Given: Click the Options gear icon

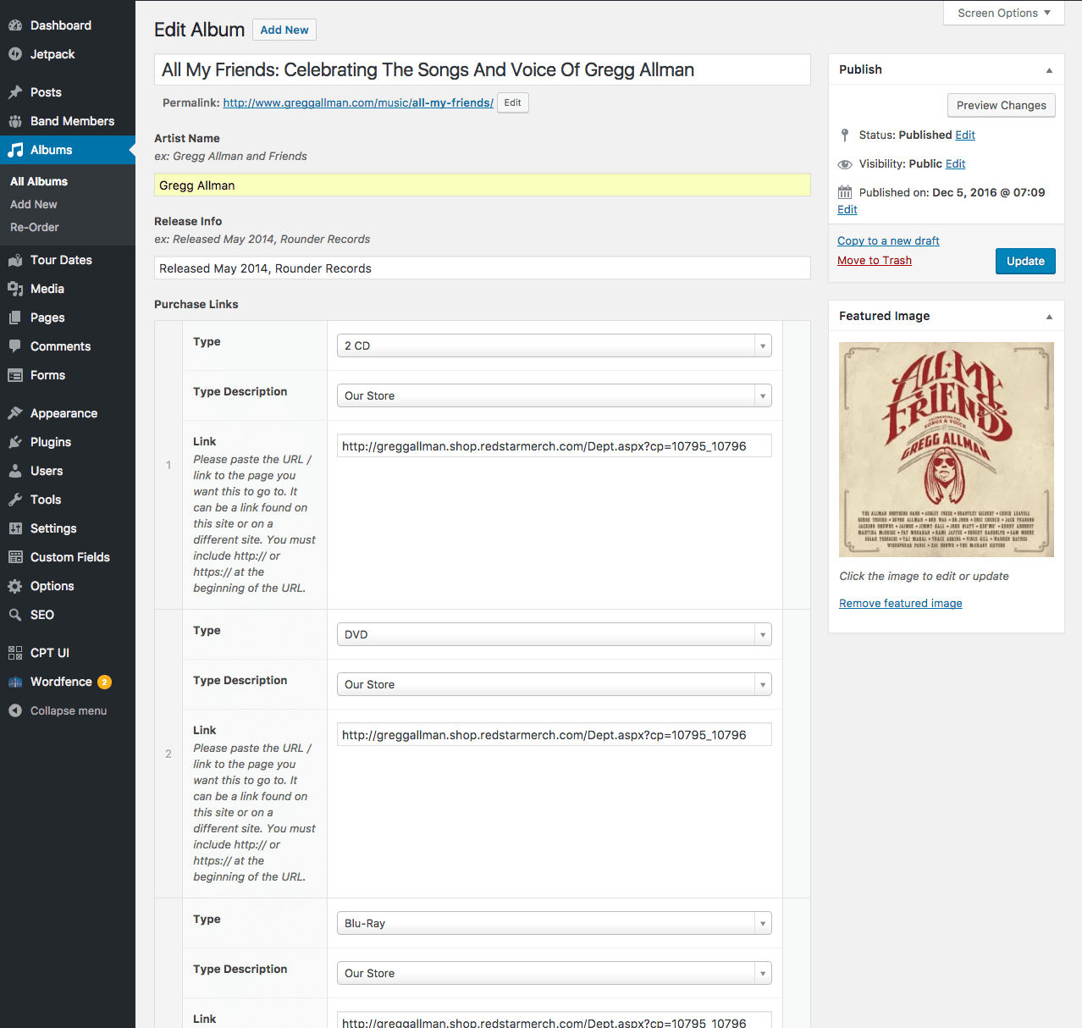Looking at the screenshot, I should pos(15,586).
